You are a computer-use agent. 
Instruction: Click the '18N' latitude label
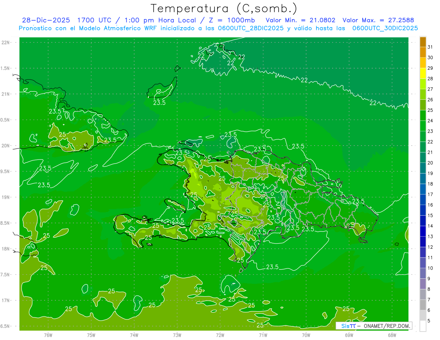click(6, 249)
